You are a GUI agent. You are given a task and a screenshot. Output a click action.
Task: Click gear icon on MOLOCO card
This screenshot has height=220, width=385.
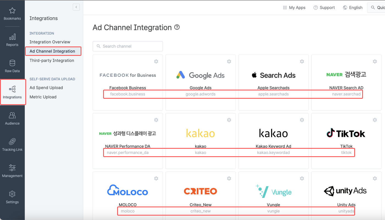(x=156, y=178)
